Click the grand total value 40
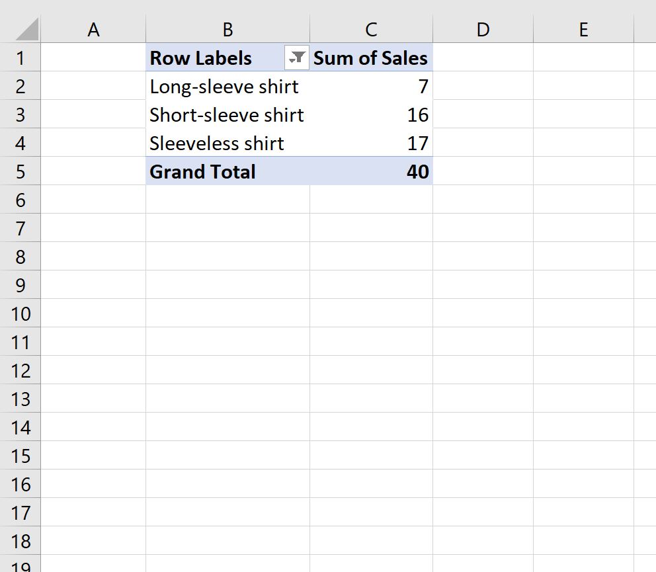 [x=371, y=171]
